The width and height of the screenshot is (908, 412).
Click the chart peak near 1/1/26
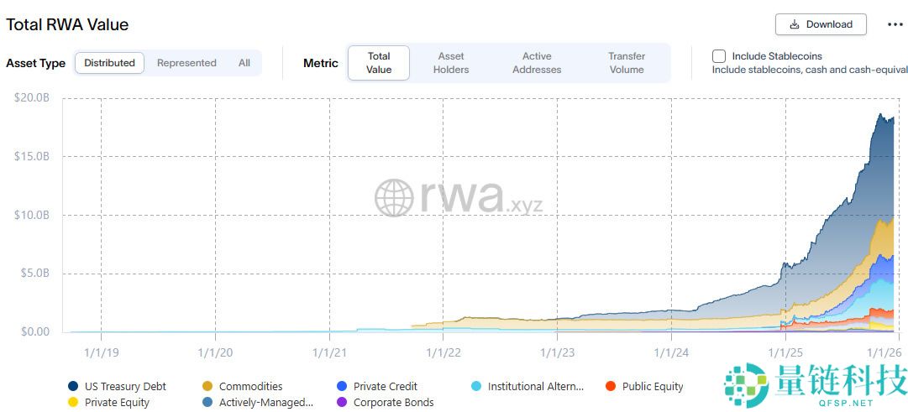[880, 116]
